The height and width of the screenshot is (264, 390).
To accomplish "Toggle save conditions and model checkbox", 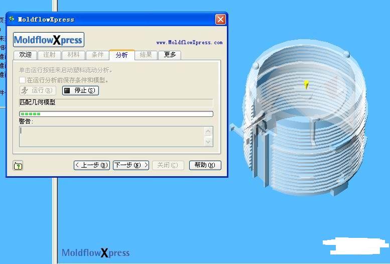I will tap(23, 80).
